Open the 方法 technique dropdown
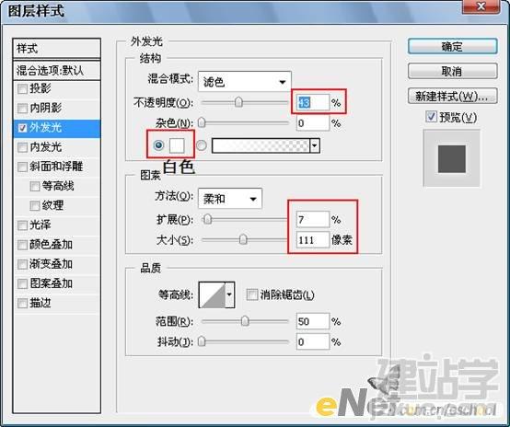 (230, 199)
